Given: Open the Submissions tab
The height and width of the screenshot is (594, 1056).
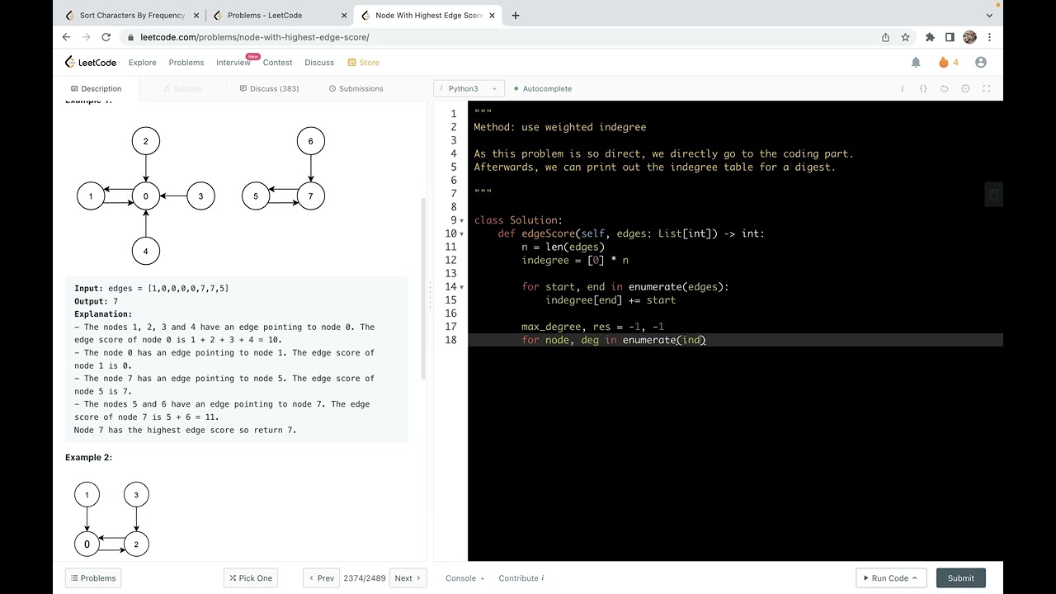Looking at the screenshot, I should click(x=356, y=88).
